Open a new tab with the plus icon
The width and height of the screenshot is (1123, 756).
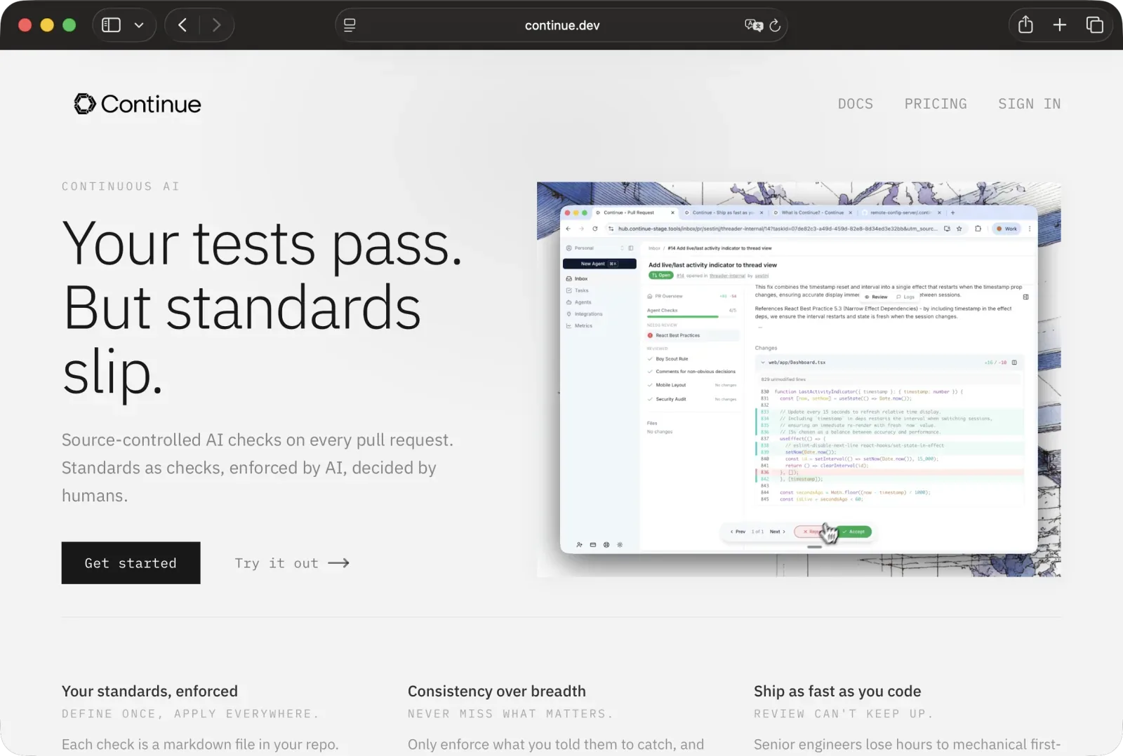(x=1060, y=25)
